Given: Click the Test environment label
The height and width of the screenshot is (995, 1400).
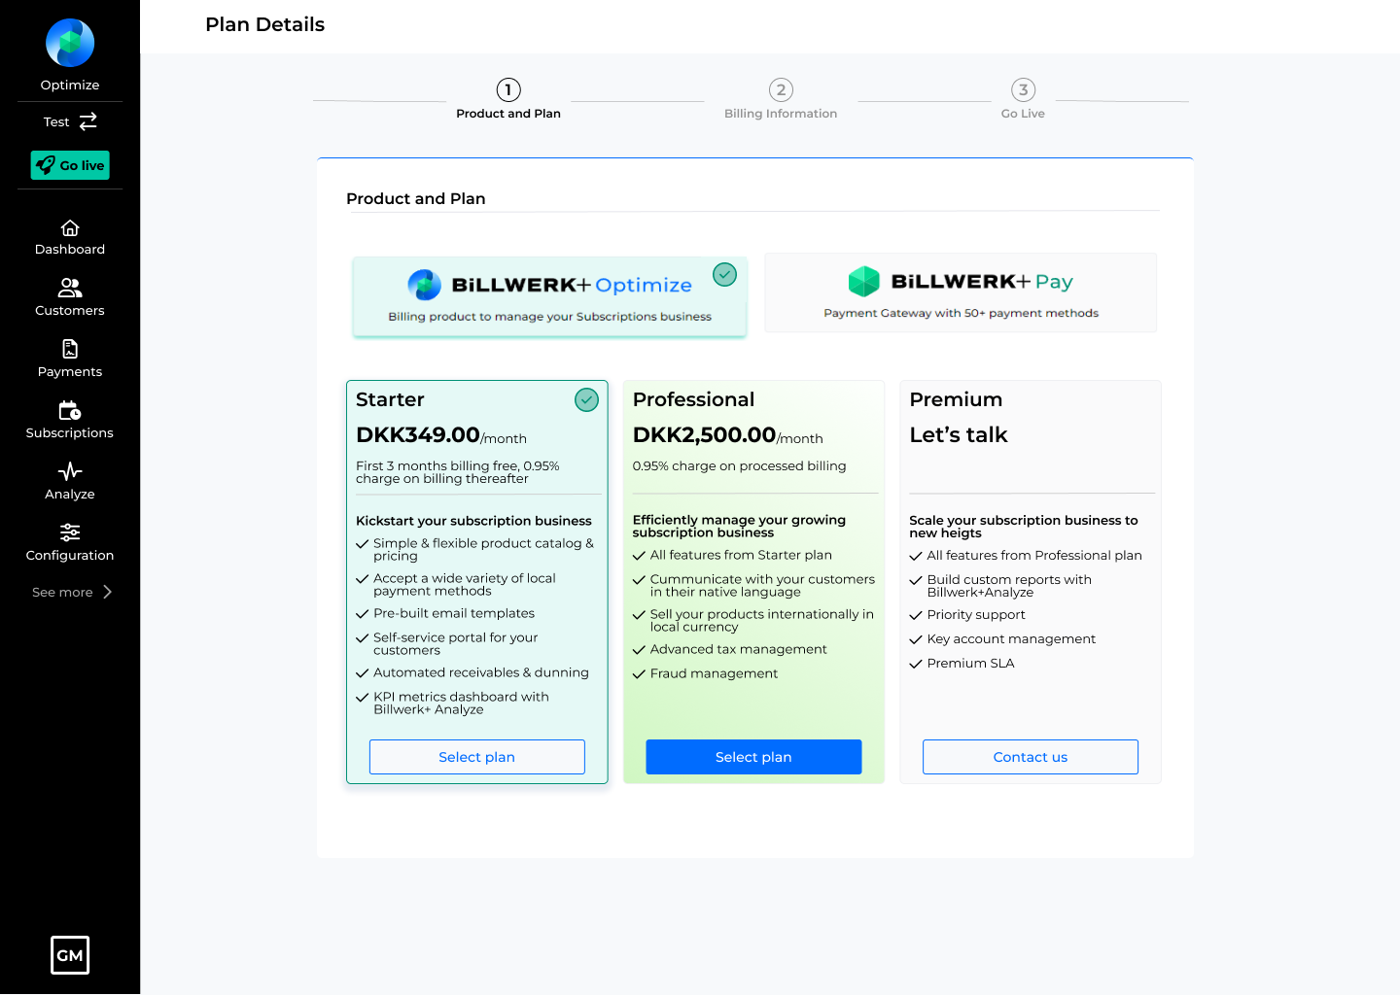Looking at the screenshot, I should coord(56,122).
